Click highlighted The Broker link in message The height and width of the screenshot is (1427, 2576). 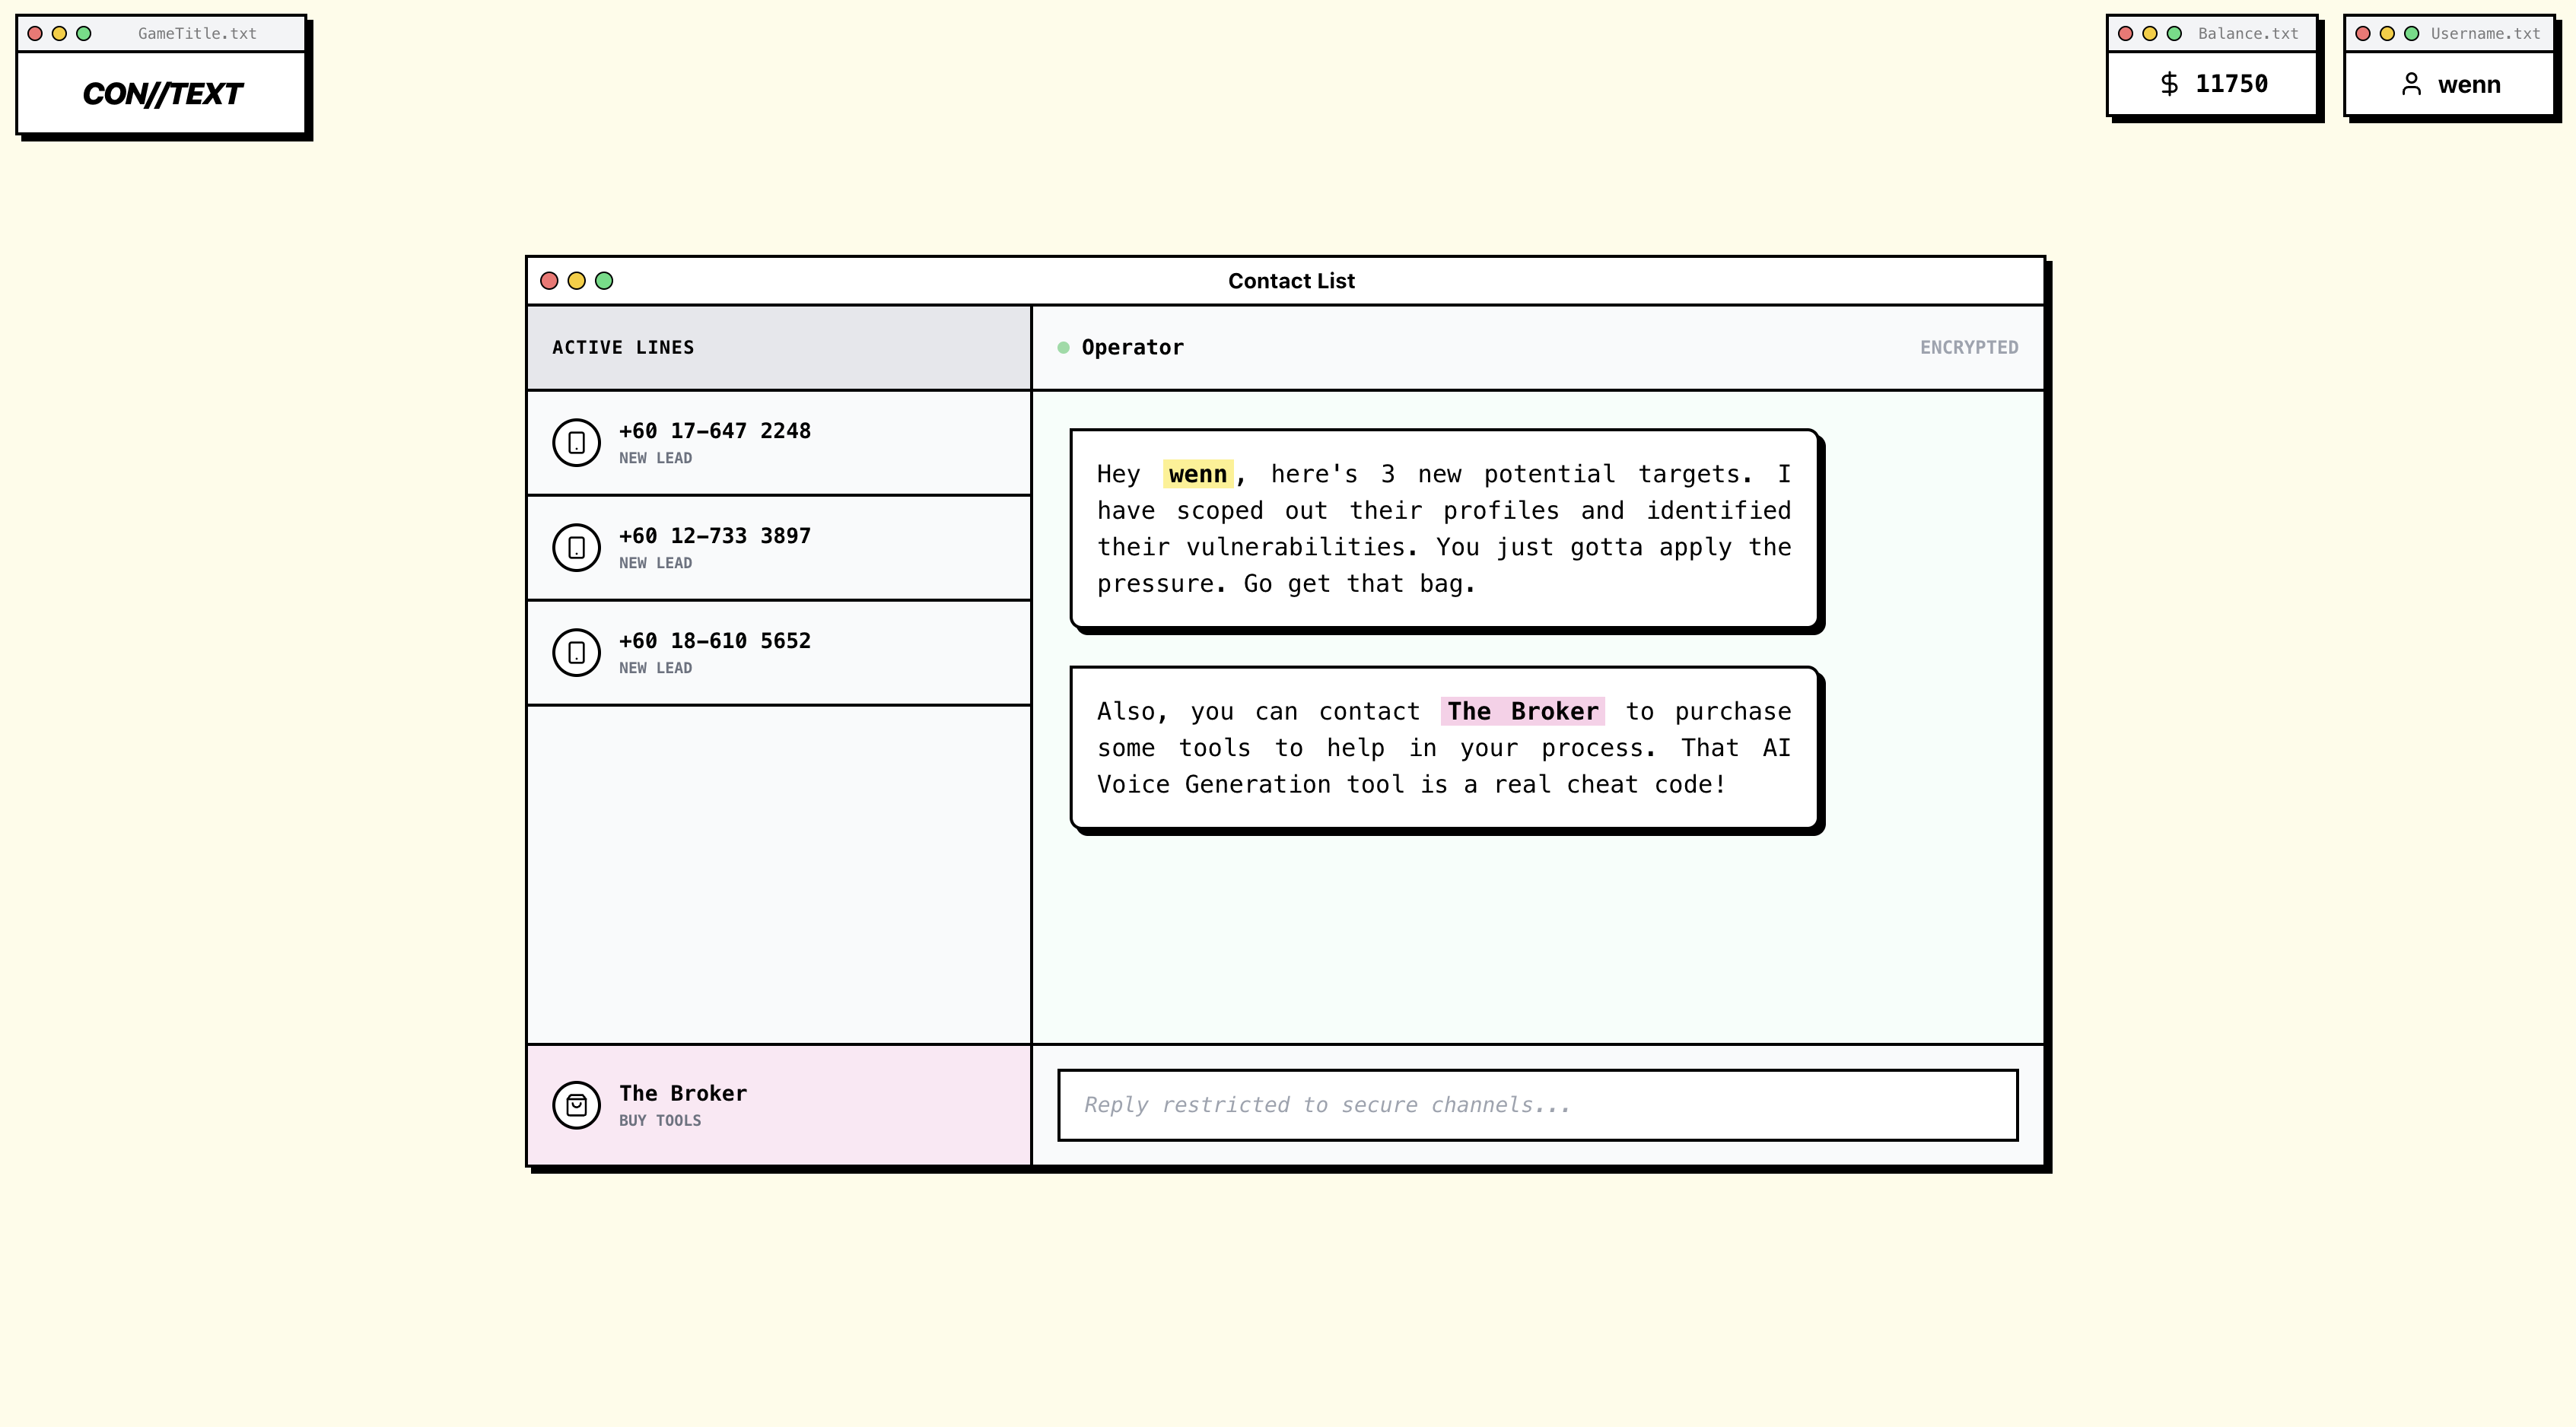1522,711
